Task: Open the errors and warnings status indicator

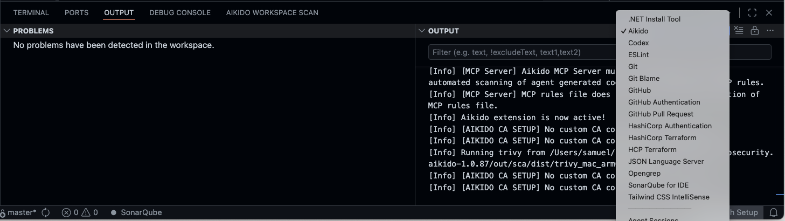Action: coord(80,212)
